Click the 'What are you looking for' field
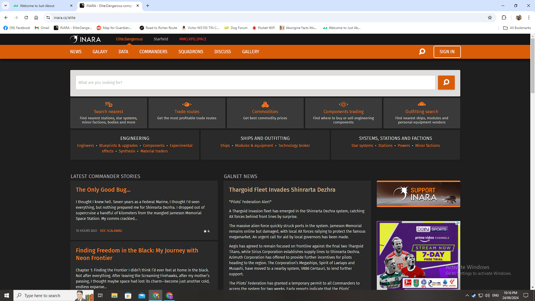 point(255,82)
